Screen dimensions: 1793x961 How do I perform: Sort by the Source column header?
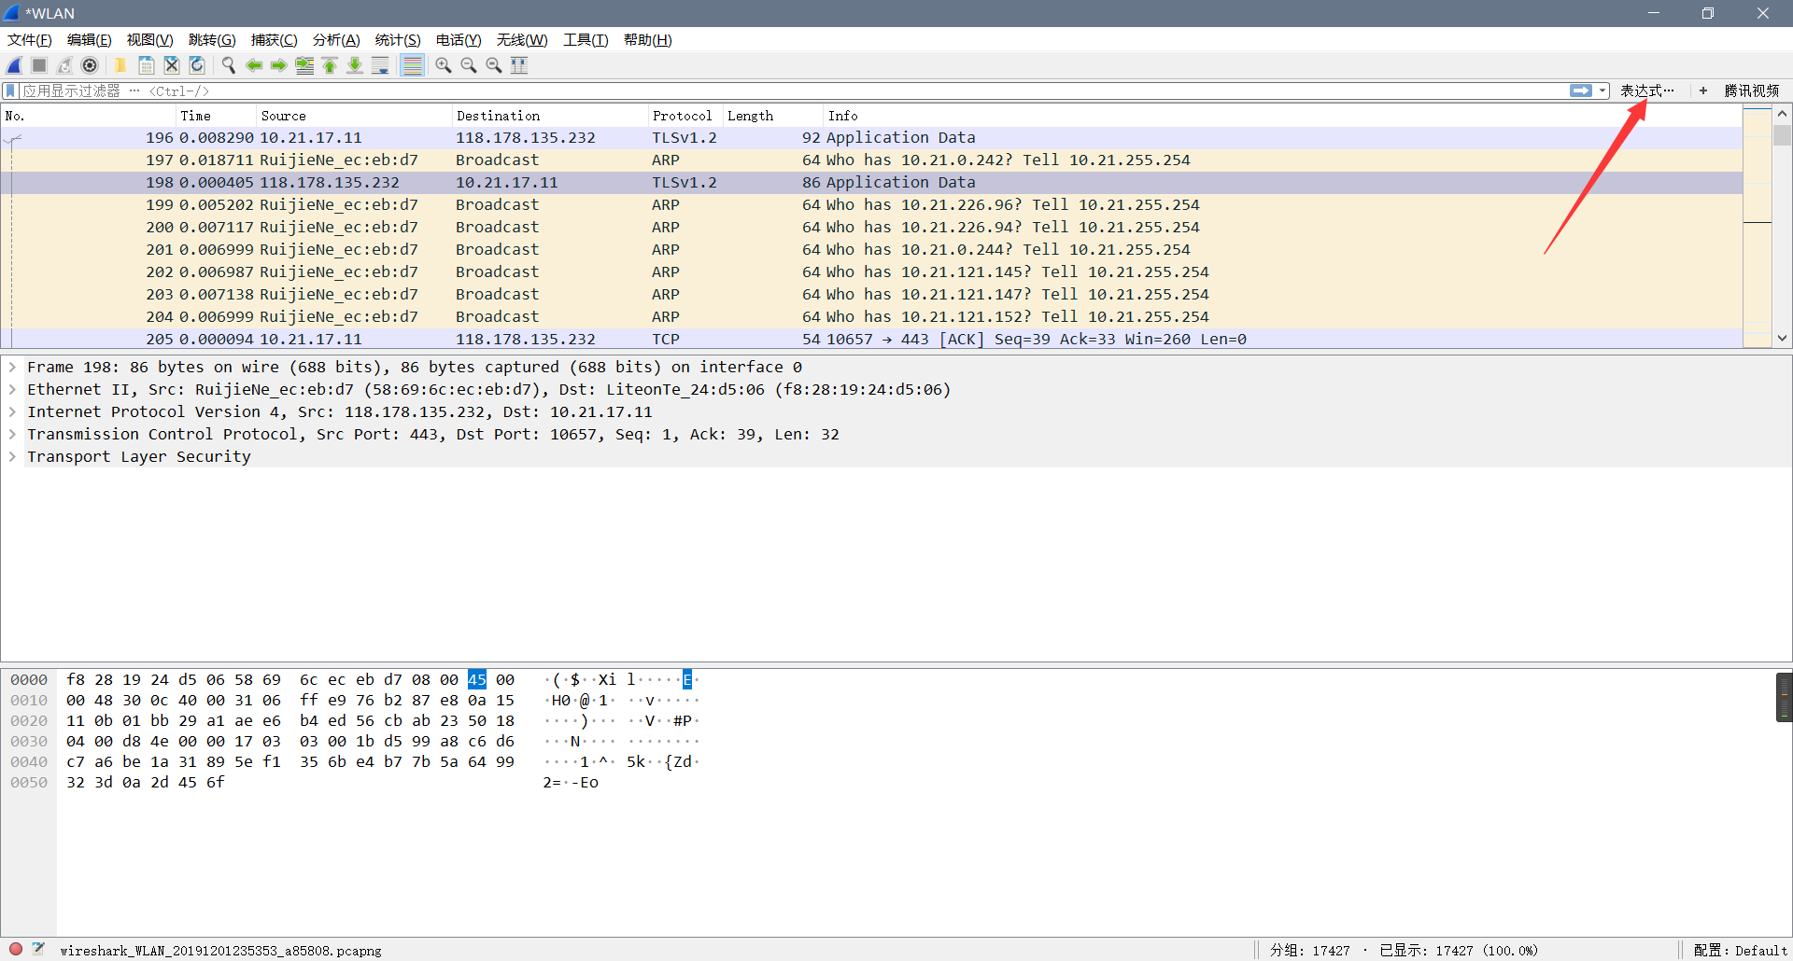coord(354,116)
